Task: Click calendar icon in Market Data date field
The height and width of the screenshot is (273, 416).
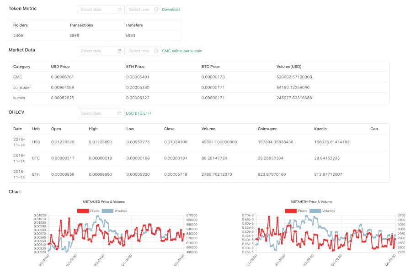Action: click(119, 51)
